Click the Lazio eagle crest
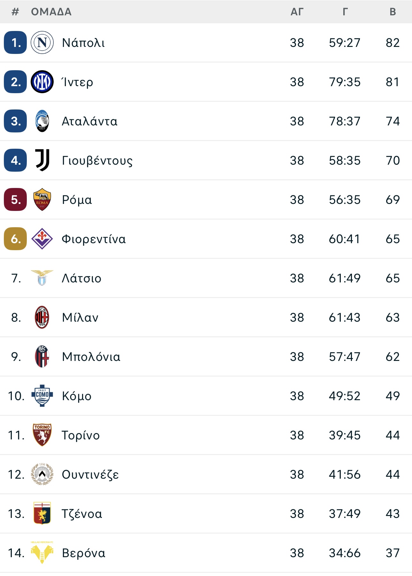The image size is (412, 576). coord(42,278)
